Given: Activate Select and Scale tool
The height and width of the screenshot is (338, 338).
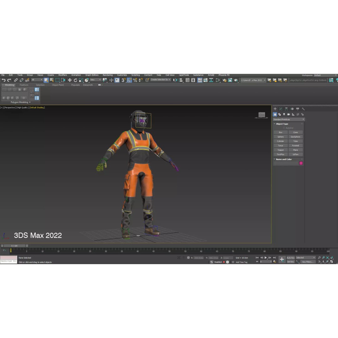Looking at the screenshot, I should pos(81,80).
